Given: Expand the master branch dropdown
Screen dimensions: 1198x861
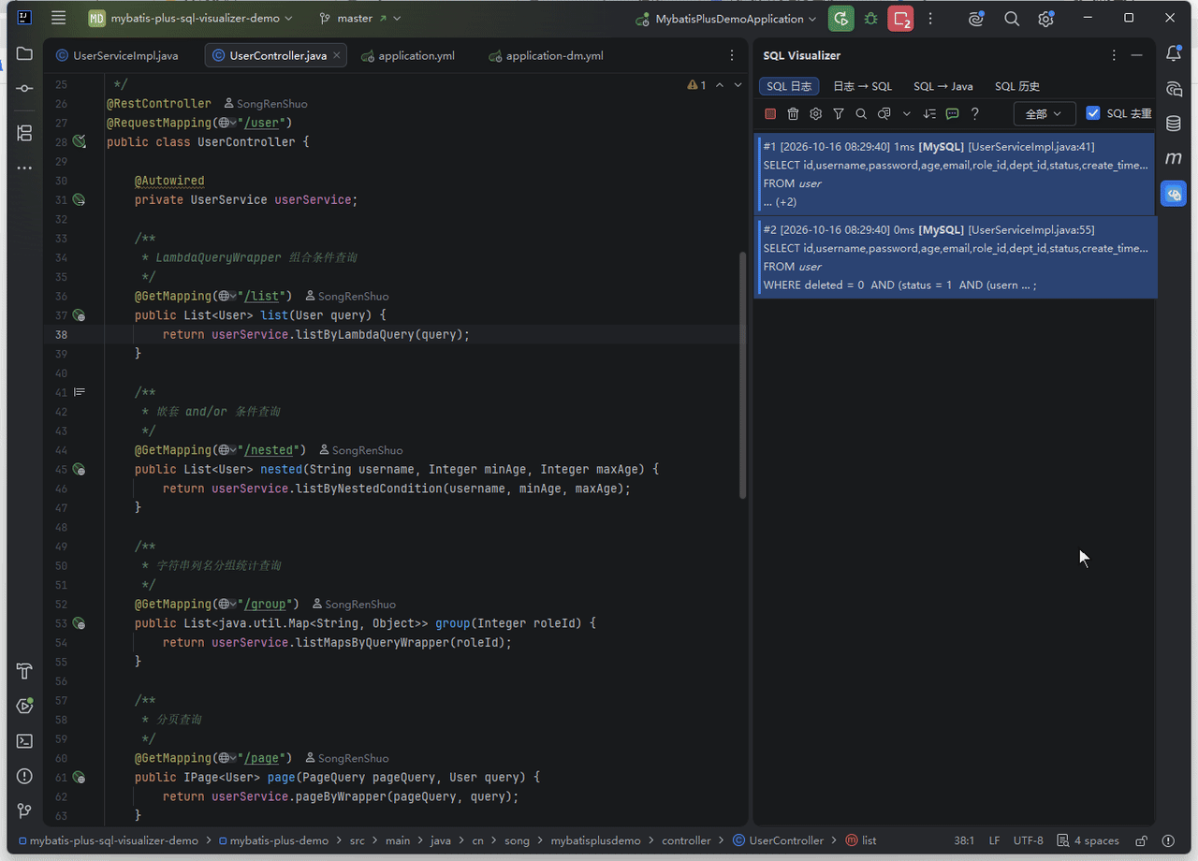Looking at the screenshot, I should pyautogui.click(x=360, y=18).
